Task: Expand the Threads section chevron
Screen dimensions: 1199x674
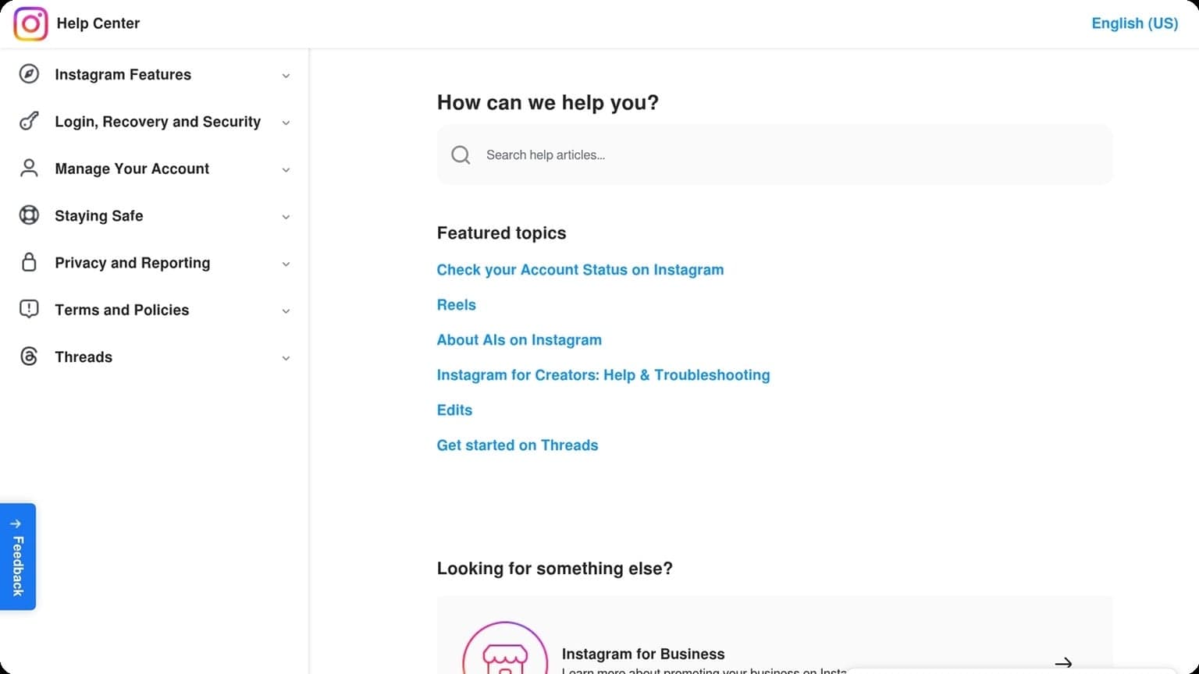Action: point(286,358)
